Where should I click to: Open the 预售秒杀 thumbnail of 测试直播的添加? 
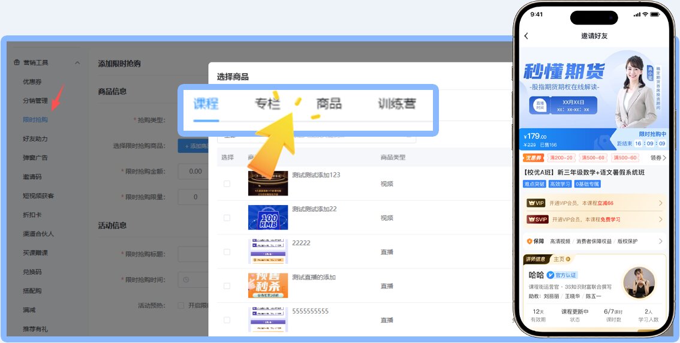click(x=267, y=285)
